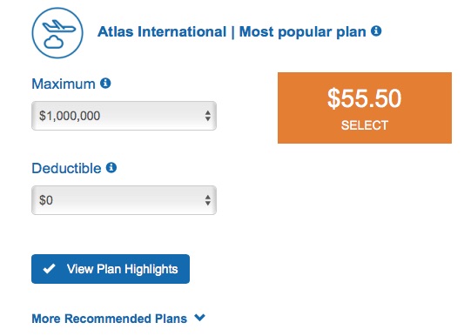Expand More Recommended Plans
464x336 pixels.
click(x=118, y=319)
